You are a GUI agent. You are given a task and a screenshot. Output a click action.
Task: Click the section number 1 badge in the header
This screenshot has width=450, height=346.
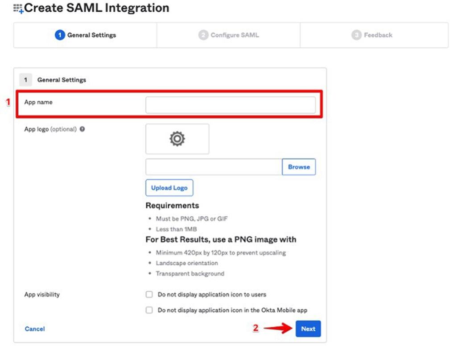tap(25, 80)
